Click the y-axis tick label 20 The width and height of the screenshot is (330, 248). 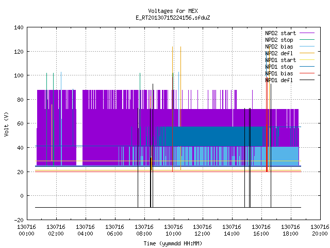tap(20, 172)
